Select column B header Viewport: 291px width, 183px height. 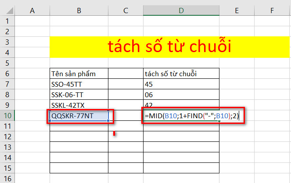click(x=79, y=11)
